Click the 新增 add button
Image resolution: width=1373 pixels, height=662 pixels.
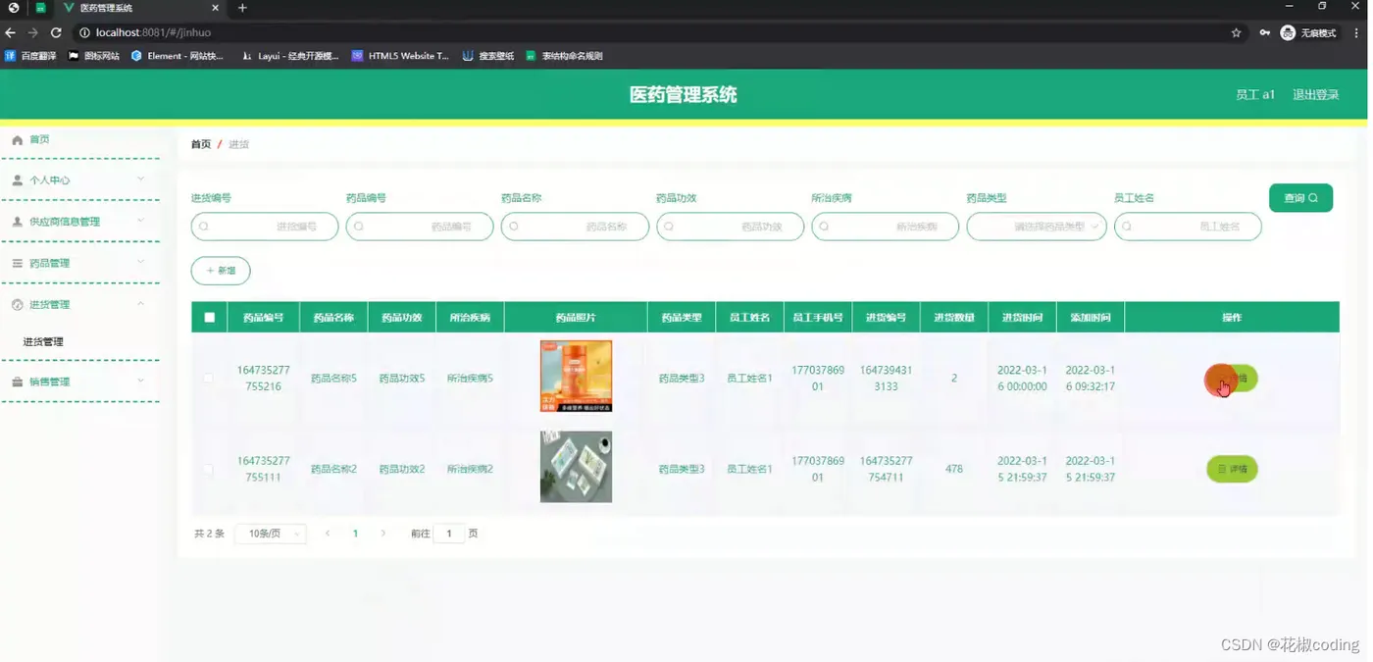tap(221, 271)
